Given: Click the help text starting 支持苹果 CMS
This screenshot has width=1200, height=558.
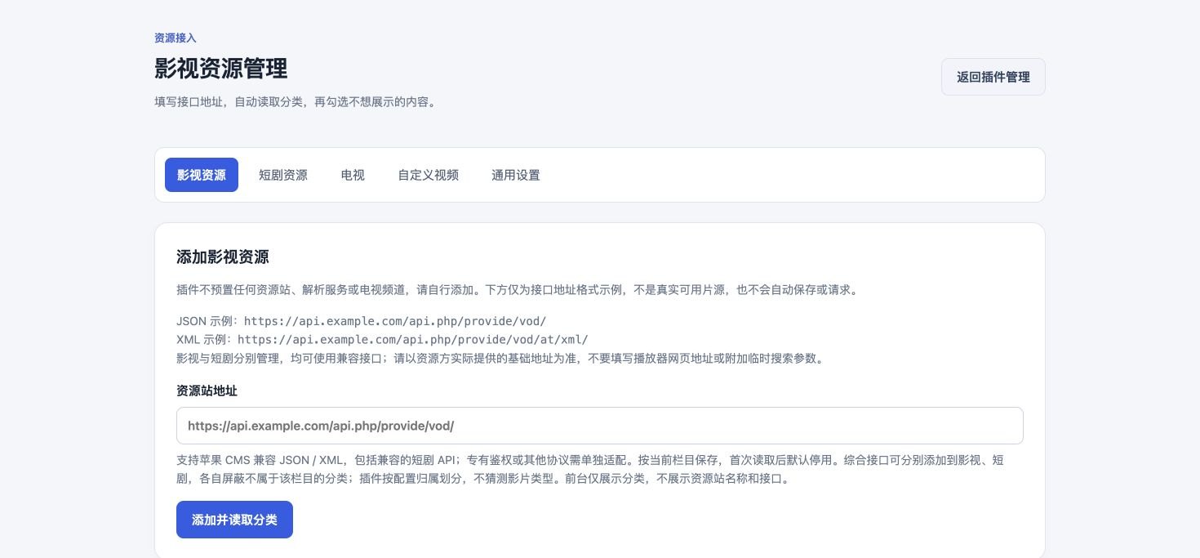Looking at the screenshot, I should pos(590,470).
